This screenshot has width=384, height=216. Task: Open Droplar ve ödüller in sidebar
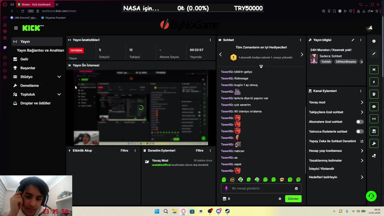point(35,103)
